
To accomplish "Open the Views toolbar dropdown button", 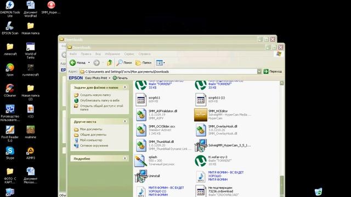I will point(160,63).
